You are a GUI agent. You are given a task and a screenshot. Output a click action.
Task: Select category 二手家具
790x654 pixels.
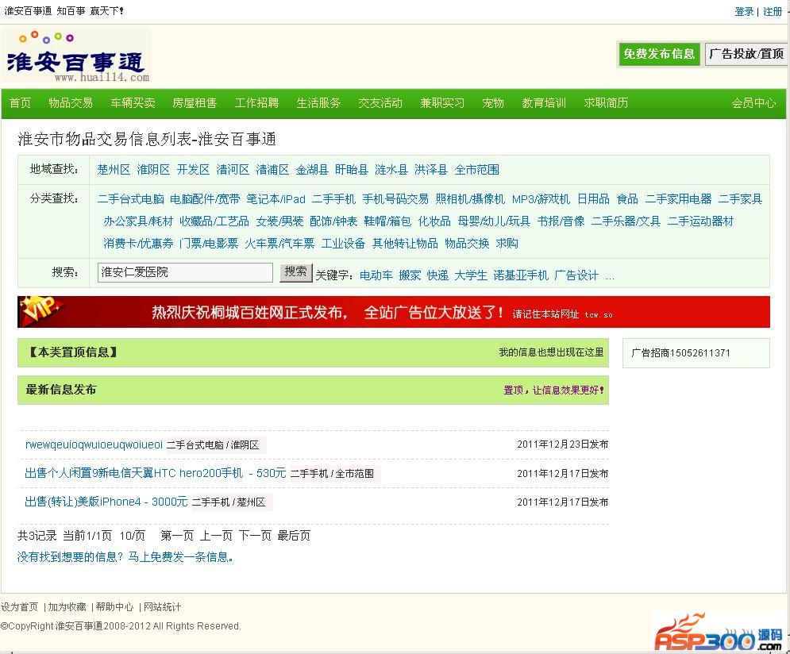coord(740,199)
